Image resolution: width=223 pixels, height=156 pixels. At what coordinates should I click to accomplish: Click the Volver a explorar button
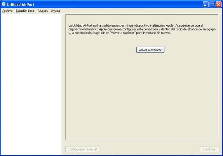[150, 50]
